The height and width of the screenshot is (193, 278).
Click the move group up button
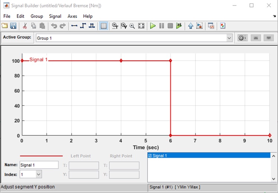pyautogui.click(x=256, y=38)
